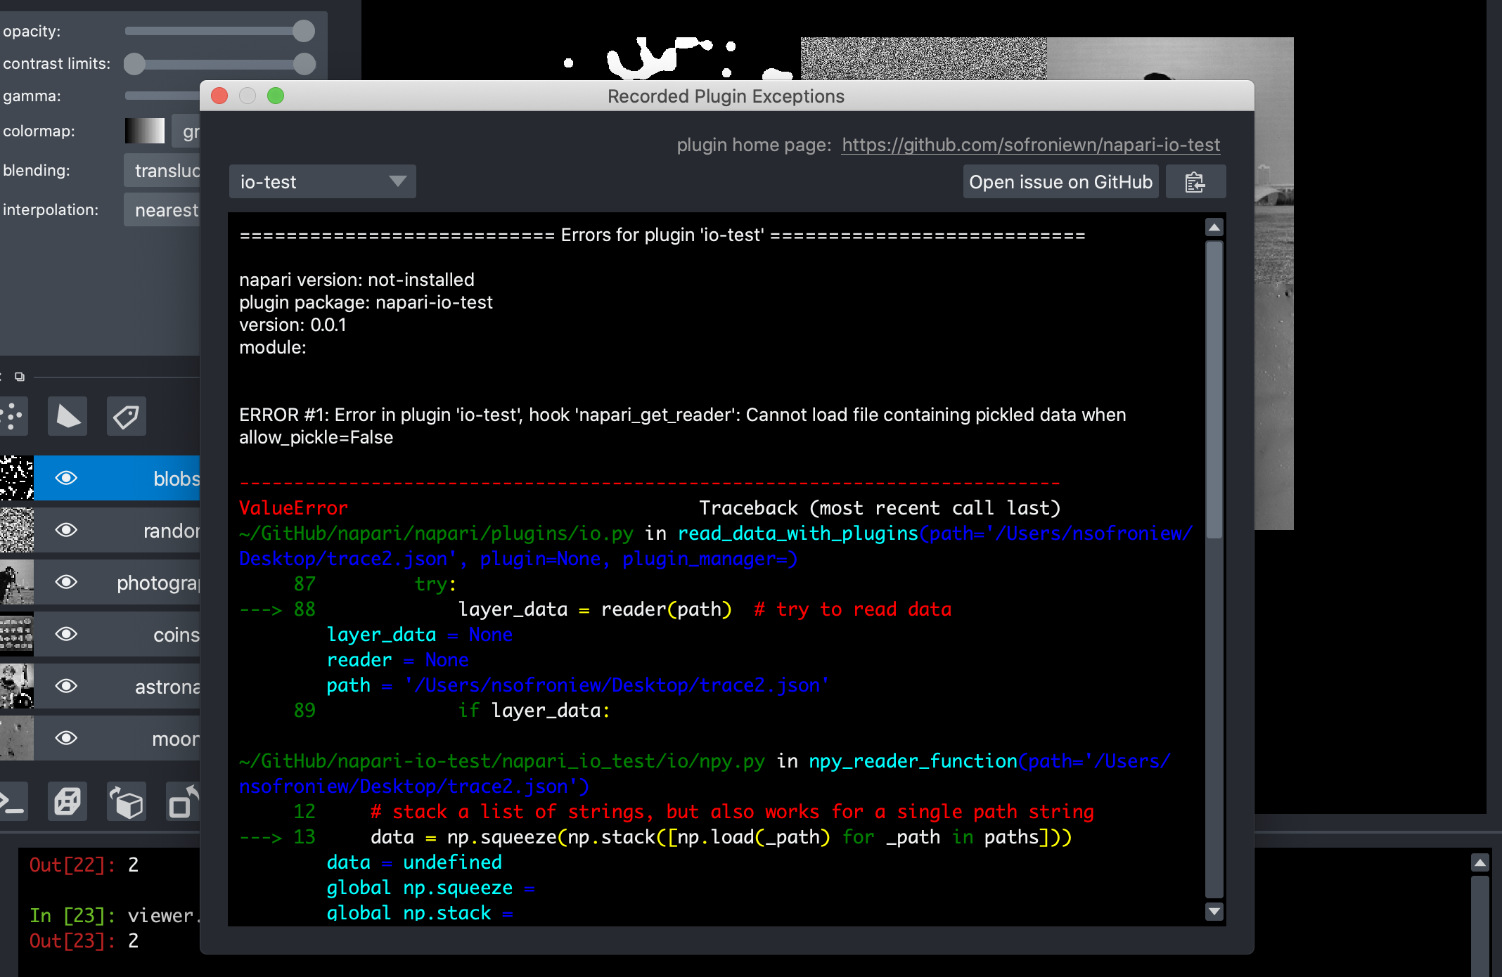The width and height of the screenshot is (1502, 977).
Task: Click the console scroll-up arrow
Action: pos(1480,863)
